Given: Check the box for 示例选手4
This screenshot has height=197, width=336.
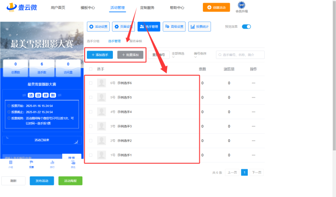Looking at the screenshot, I should [x=90, y=112].
